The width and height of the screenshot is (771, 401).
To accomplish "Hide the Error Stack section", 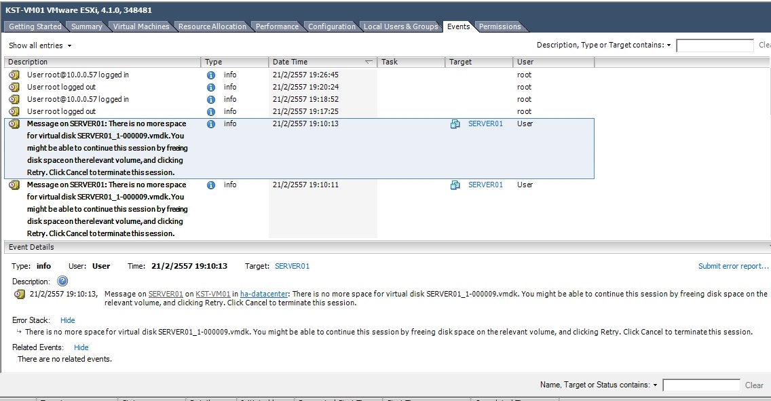I will point(67,320).
